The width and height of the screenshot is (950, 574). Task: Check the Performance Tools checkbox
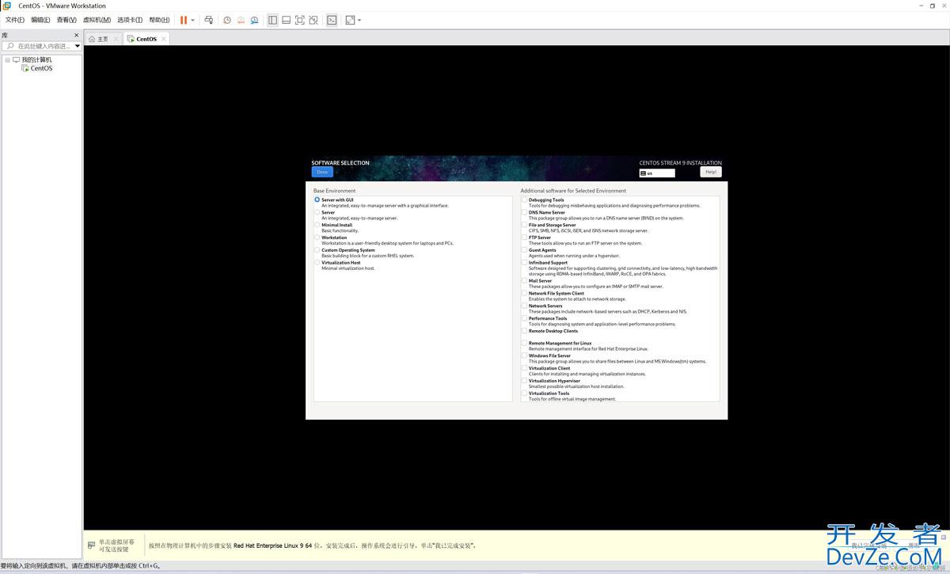point(524,319)
